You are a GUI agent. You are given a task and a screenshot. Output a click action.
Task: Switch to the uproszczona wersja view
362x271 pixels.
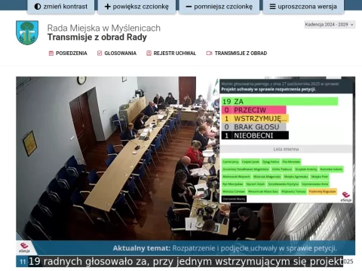(x=303, y=7)
